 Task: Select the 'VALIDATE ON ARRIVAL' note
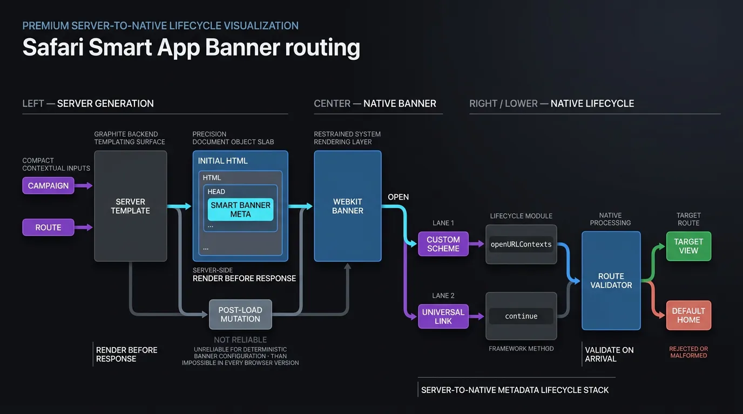click(610, 354)
